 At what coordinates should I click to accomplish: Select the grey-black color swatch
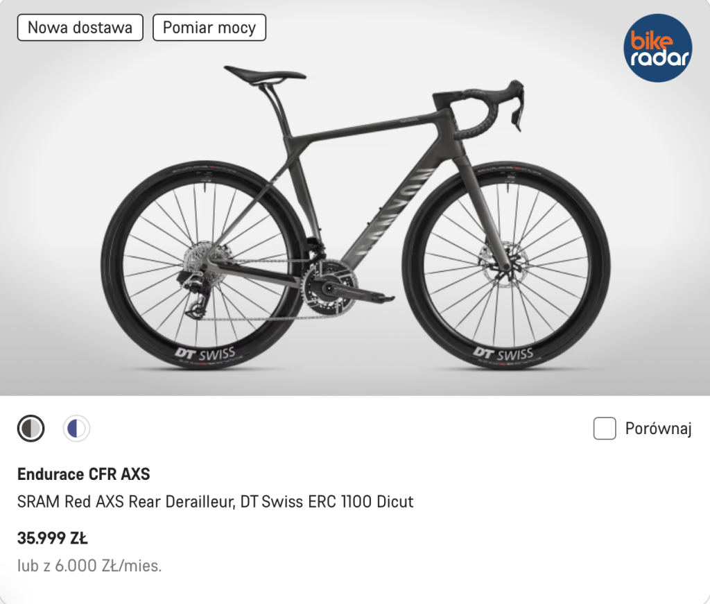pyautogui.click(x=31, y=429)
